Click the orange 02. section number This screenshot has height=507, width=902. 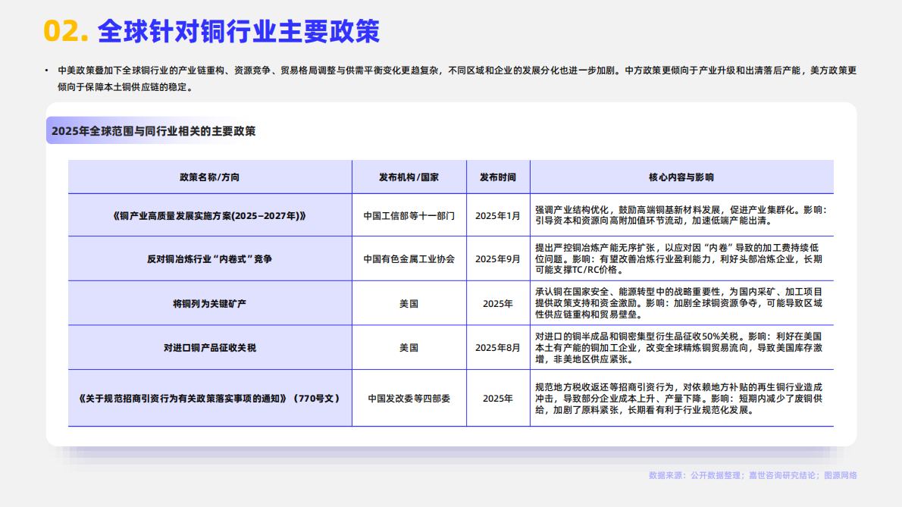(66, 31)
